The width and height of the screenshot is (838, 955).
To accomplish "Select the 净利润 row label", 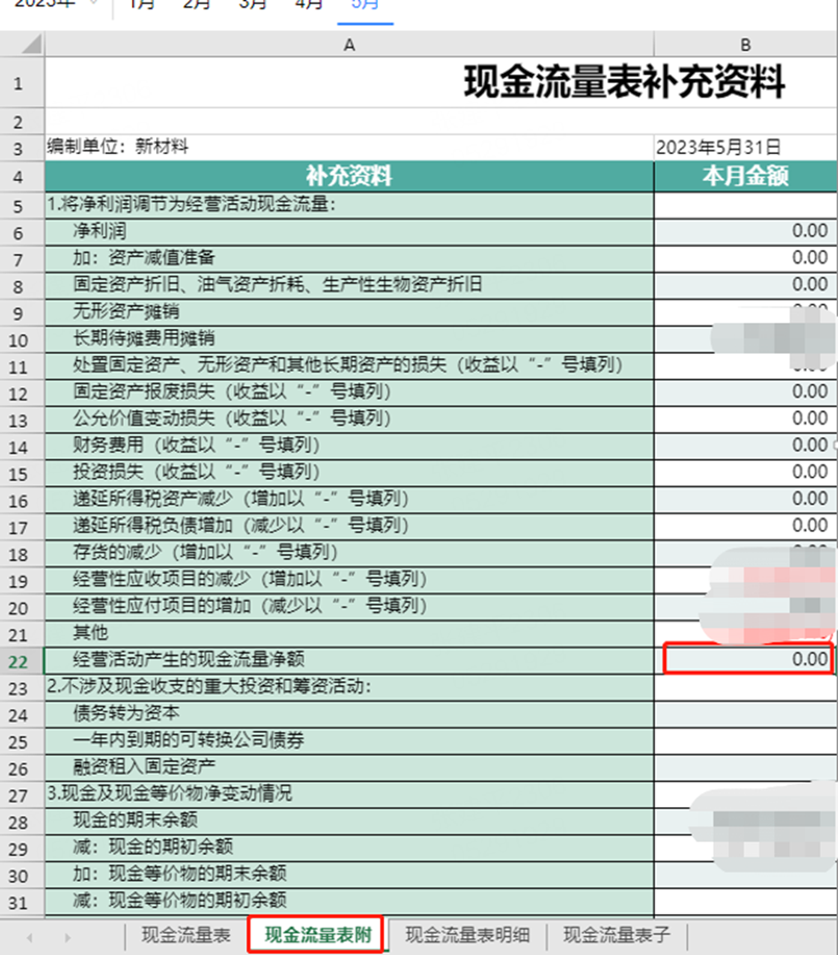I will point(349,232).
